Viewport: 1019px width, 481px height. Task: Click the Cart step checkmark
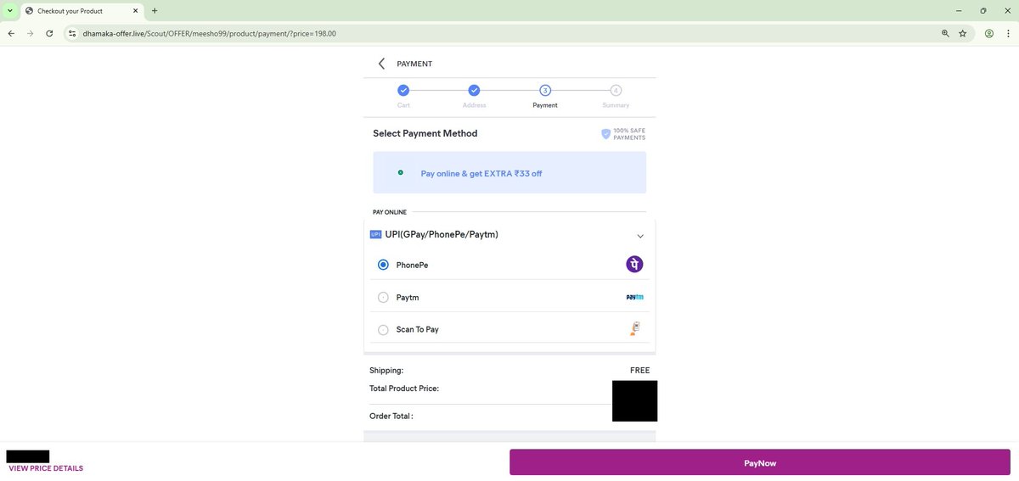click(403, 90)
